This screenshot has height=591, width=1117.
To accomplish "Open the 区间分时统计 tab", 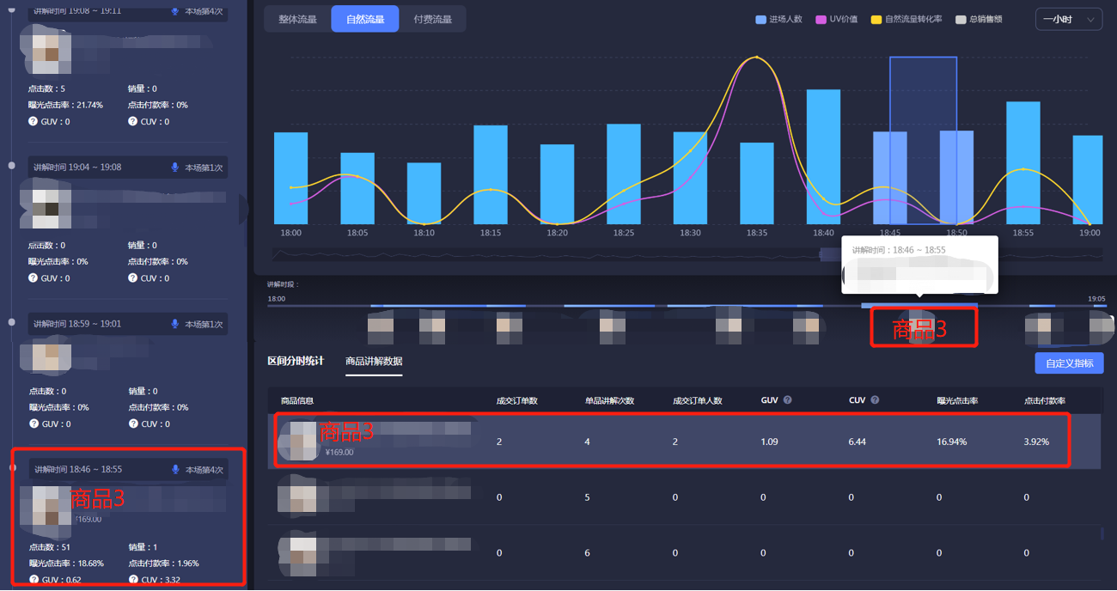I will tap(296, 361).
